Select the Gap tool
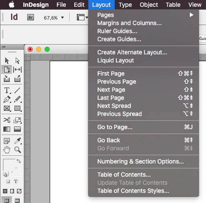This screenshot has height=203, width=206. click(17, 70)
